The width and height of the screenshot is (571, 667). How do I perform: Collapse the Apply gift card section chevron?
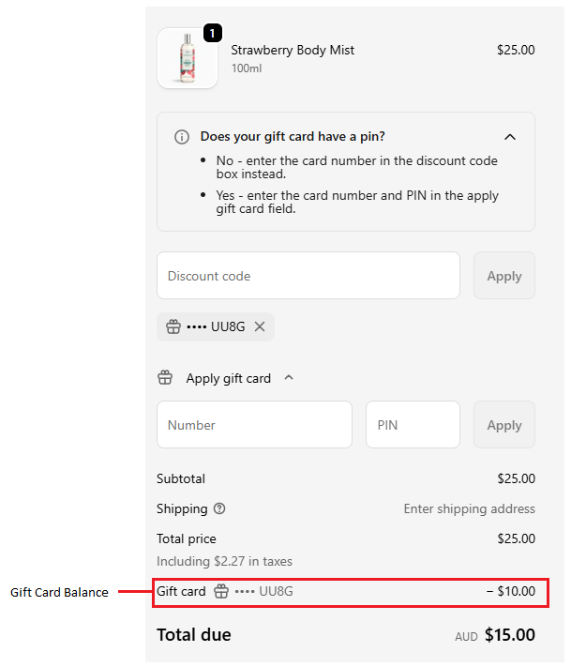pyautogui.click(x=289, y=378)
